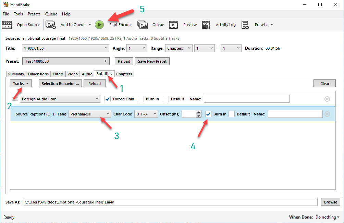The width and height of the screenshot is (344, 223).
Task: Open the Activity Log icon
Action: click(x=206, y=25)
